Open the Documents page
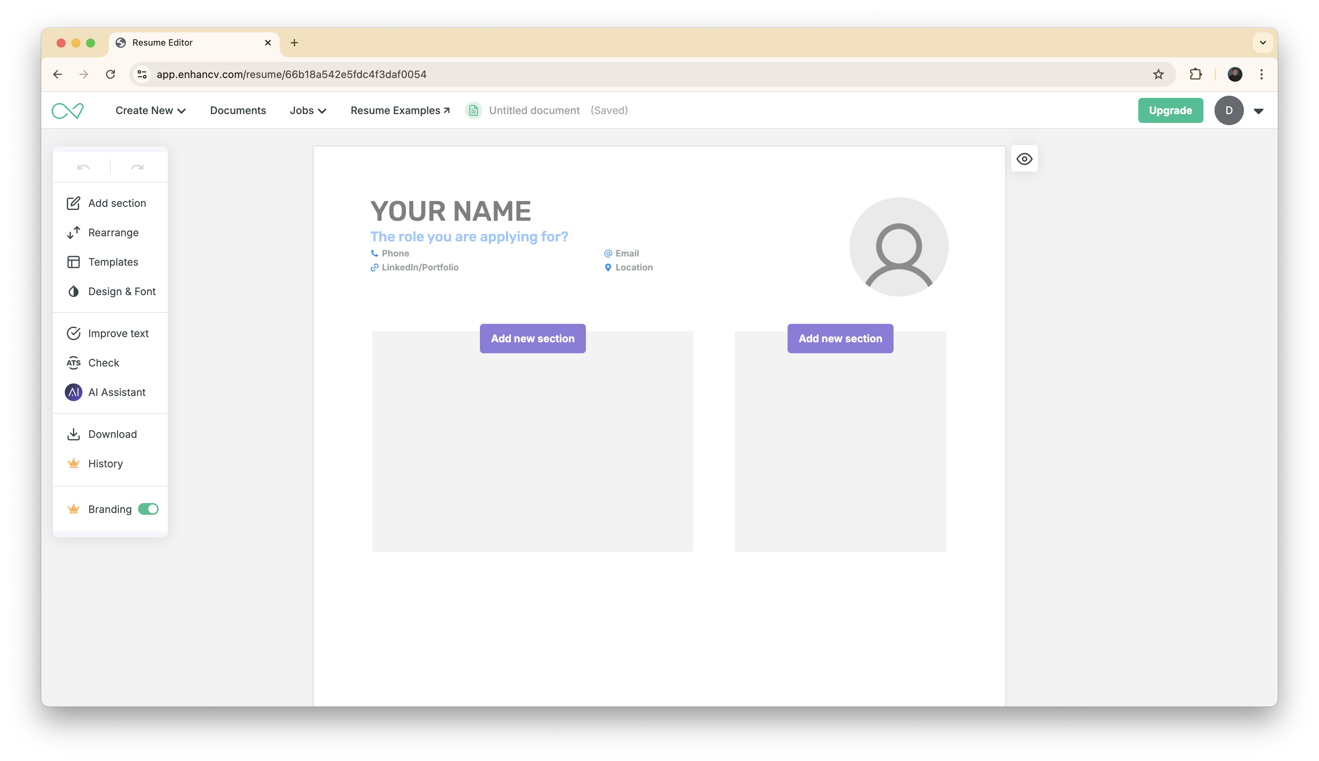Viewport: 1319px width, 761px height. [x=238, y=110]
